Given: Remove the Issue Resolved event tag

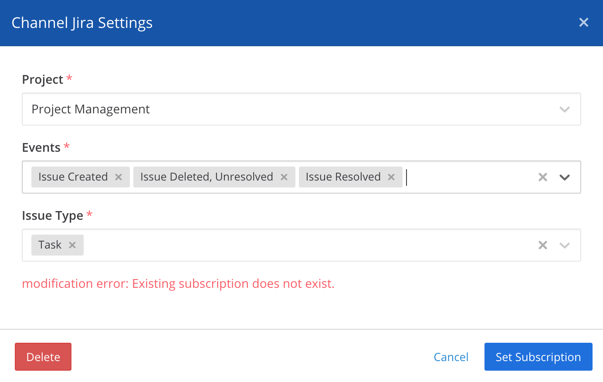Looking at the screenshot, I should pyautogui.click(x=390, y=177).
